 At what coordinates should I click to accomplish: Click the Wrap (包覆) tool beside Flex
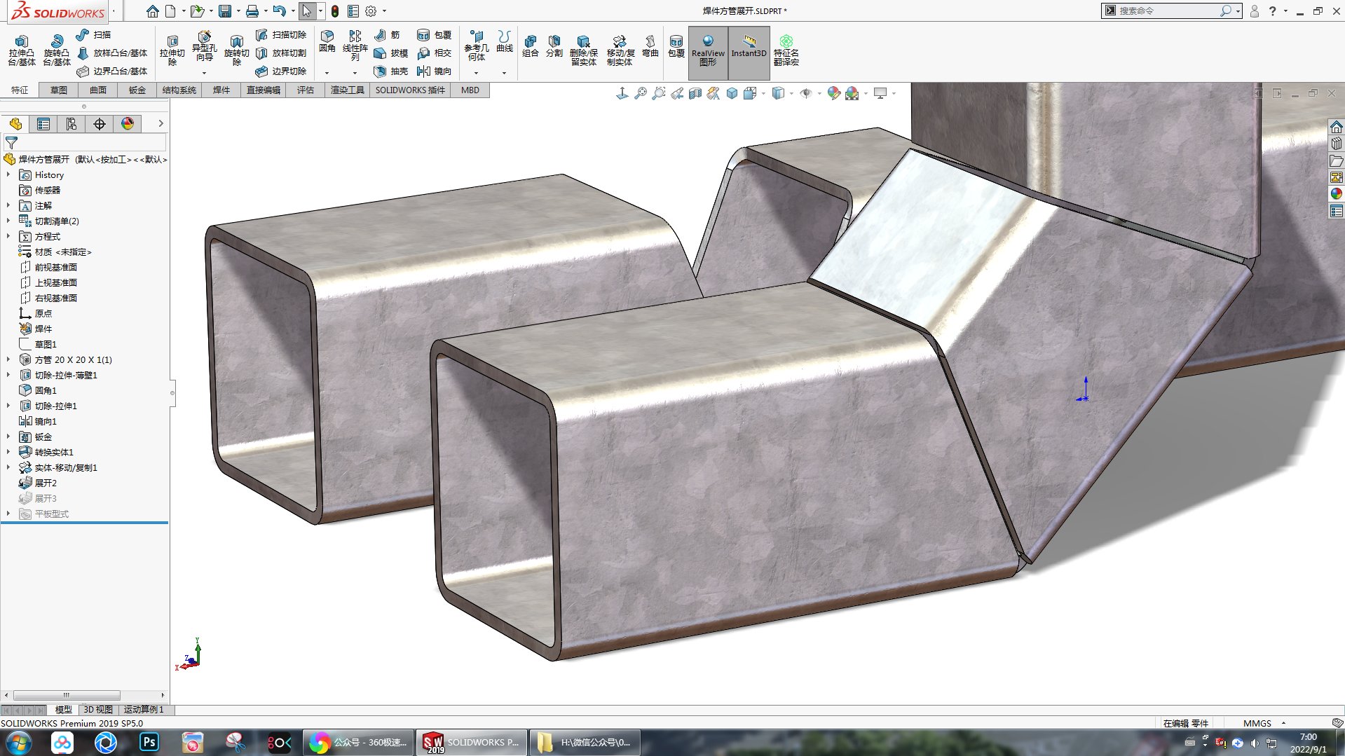[676, 46]
